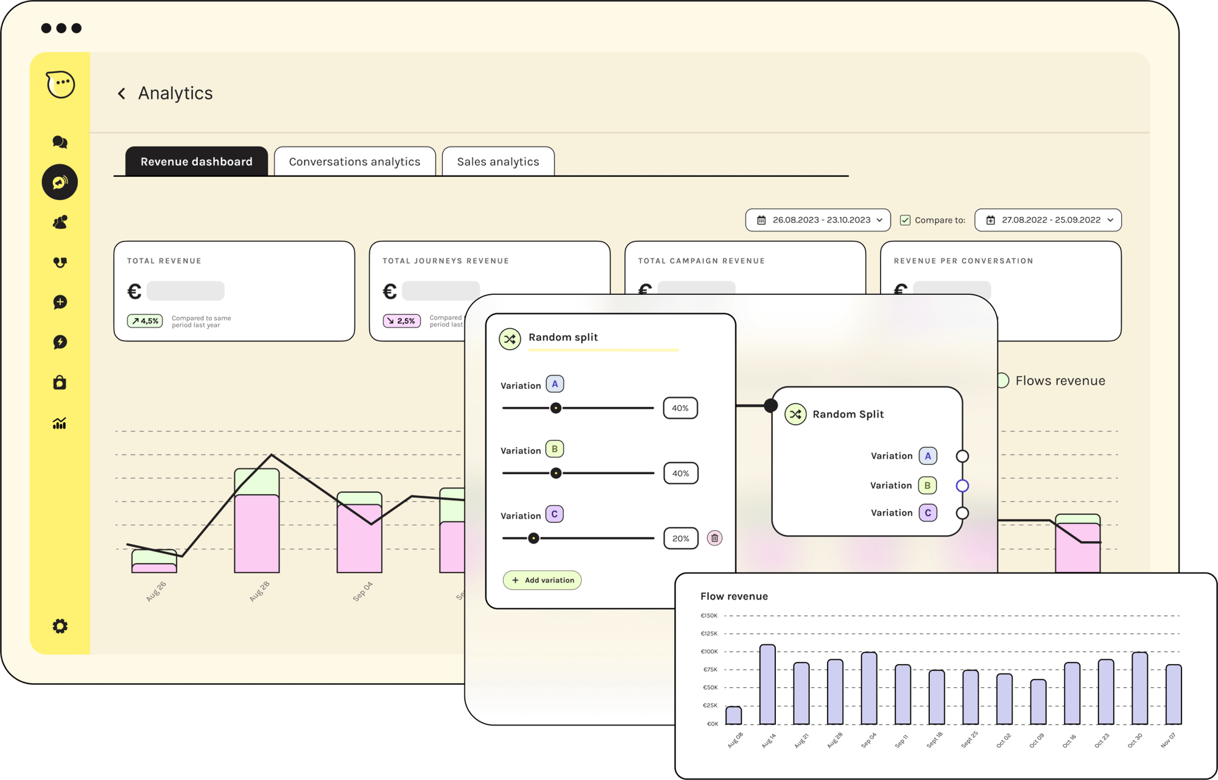The width and height of the screenshot is (1218, 780).
Task: Click the Aug 08 bar in Flow revenue chart
Action: (x=734, y=715)
